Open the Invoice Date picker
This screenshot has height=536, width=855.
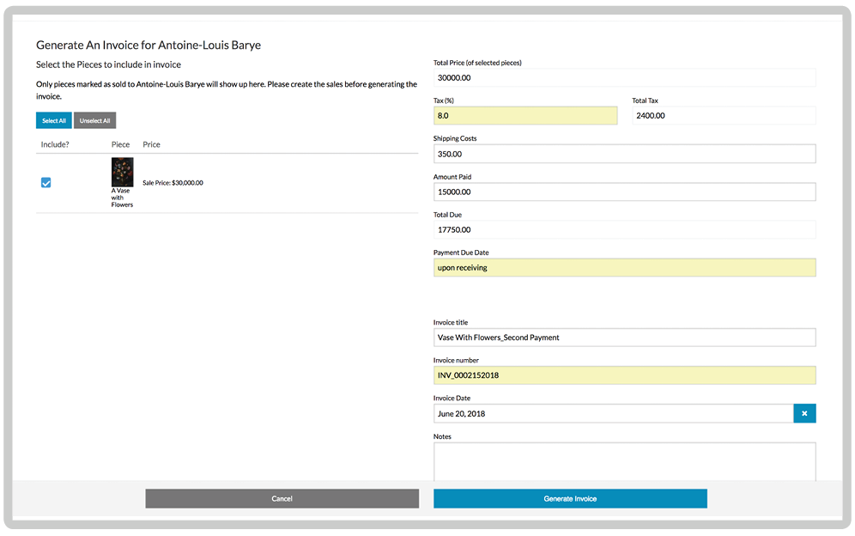(x=612, y=413)
